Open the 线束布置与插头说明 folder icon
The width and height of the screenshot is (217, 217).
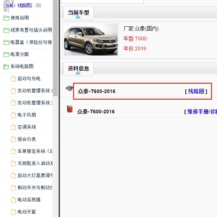click(x=6, y=30)
